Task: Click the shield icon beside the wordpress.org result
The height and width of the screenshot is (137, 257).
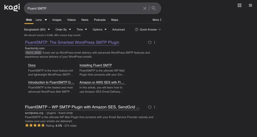Action: (150, 107)
